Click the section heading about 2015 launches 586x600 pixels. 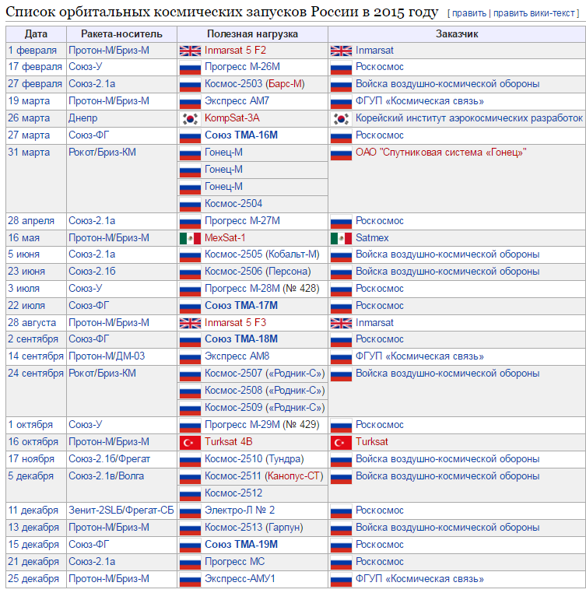tap(222, 12)
